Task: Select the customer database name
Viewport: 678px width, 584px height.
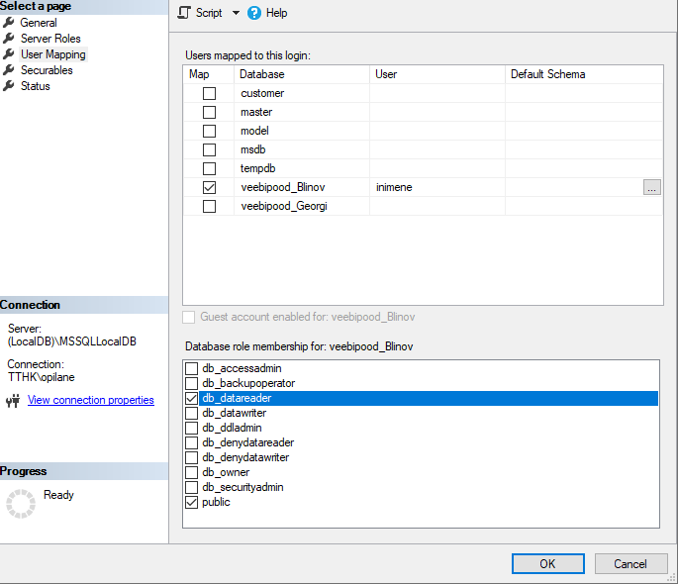Action: click(x=262, y=93)
